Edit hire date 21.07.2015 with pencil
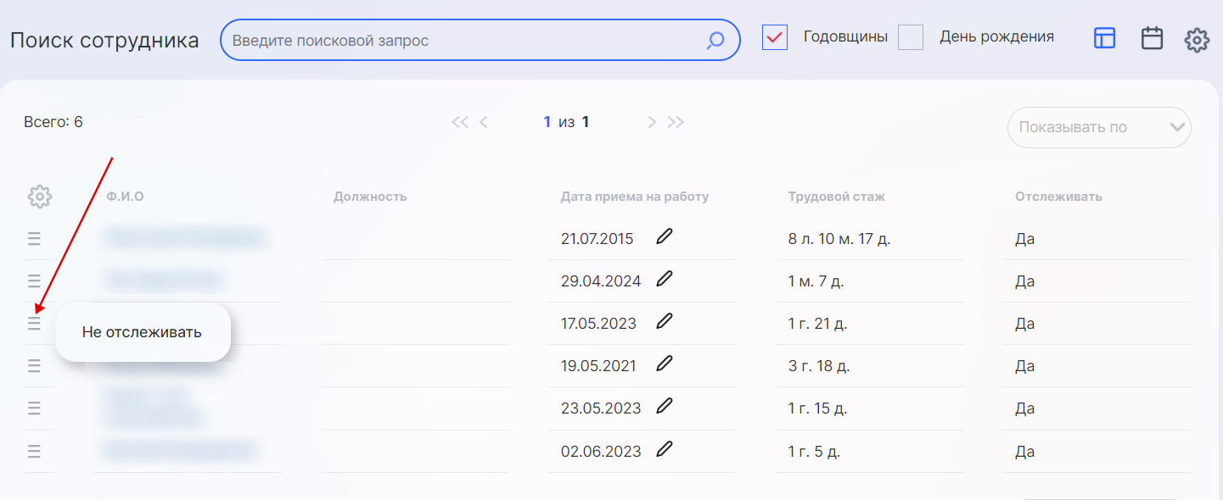 pyautogui.click(x=665, y=236)
